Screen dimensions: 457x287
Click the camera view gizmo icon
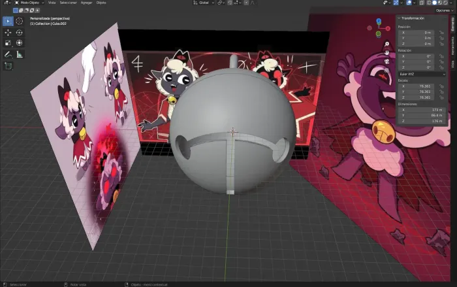tap(386, 61)
